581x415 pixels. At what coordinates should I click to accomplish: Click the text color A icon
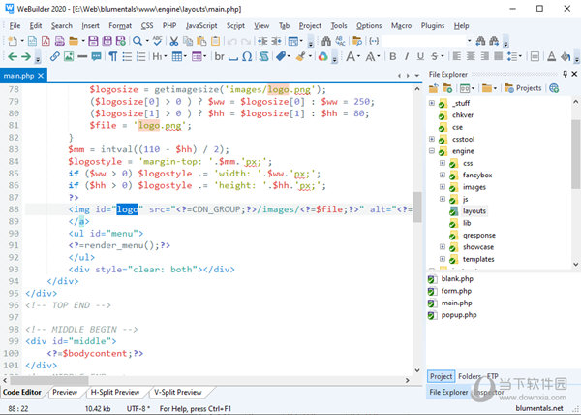pos(551,56)
